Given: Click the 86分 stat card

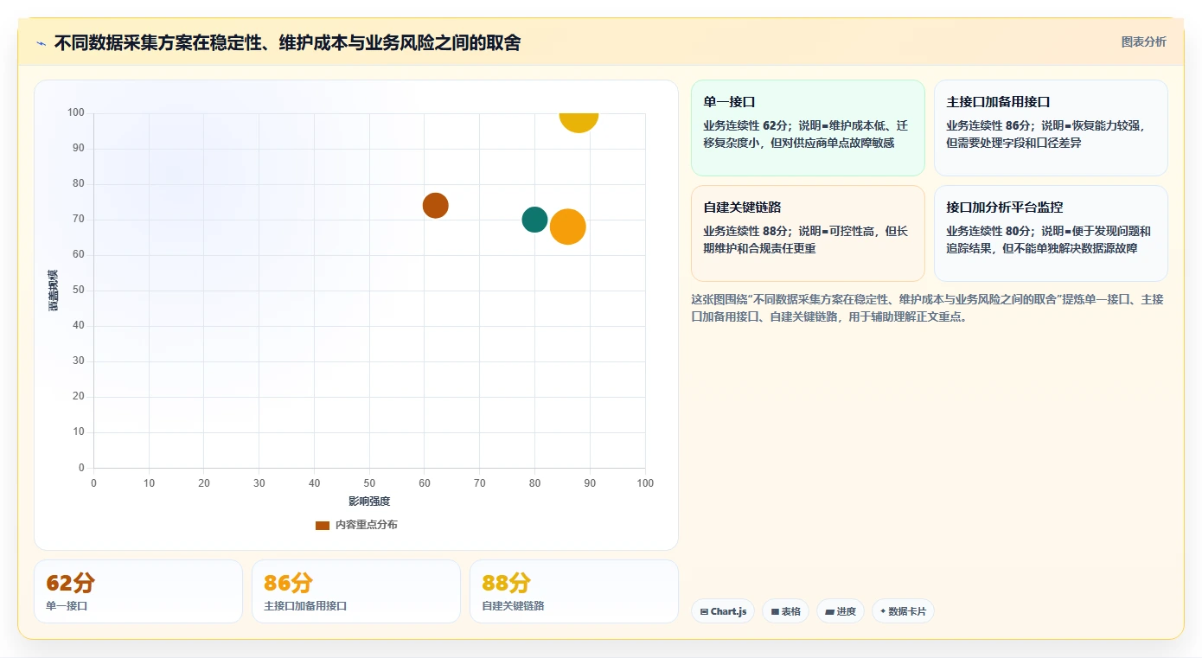Looking at the screenshot, I should coord(356,591).
